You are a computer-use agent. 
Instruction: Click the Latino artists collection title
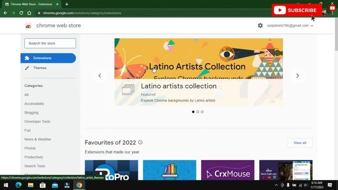(179, 86)
